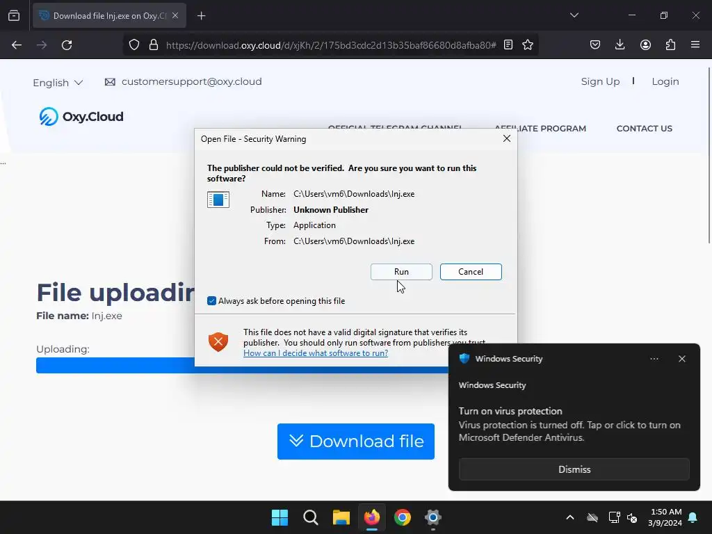
Task: Dismiss the virus protection notification
Action: 574,469
